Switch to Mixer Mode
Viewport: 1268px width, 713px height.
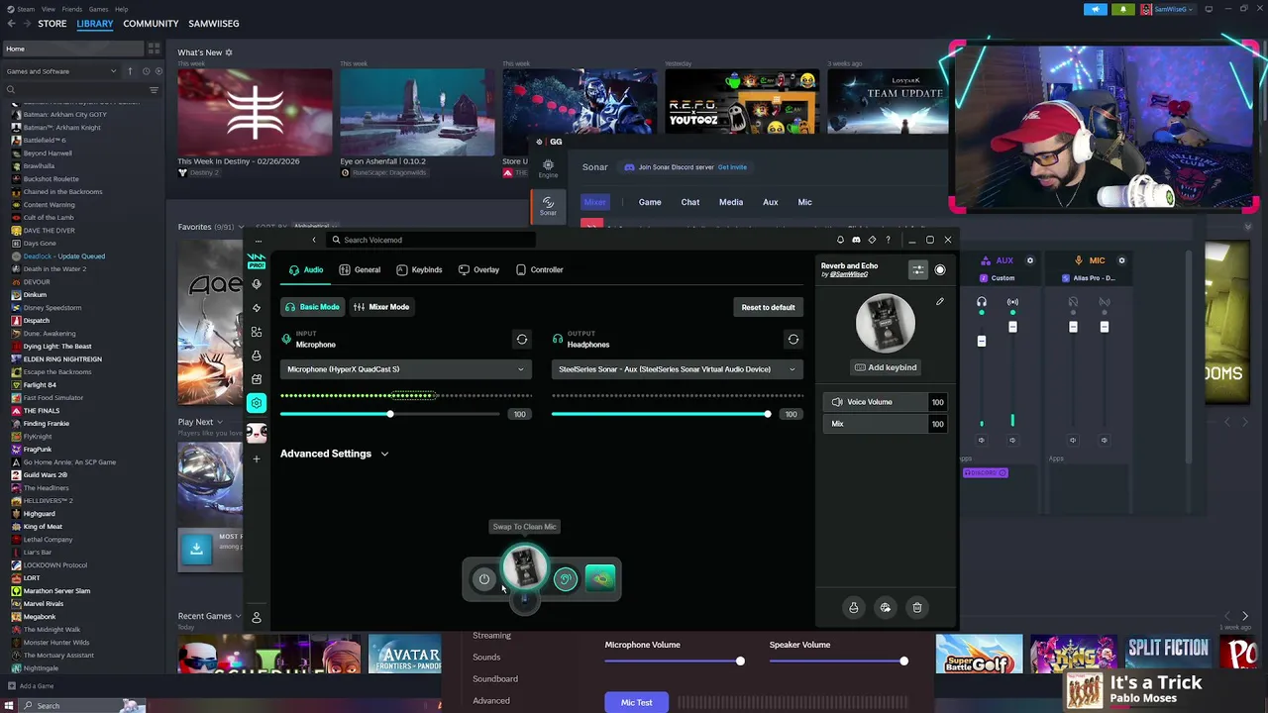pos(381,307)
